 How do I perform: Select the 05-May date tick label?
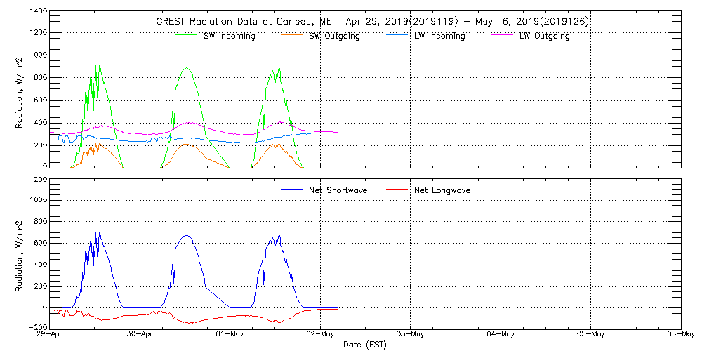(x=590, y=335)
